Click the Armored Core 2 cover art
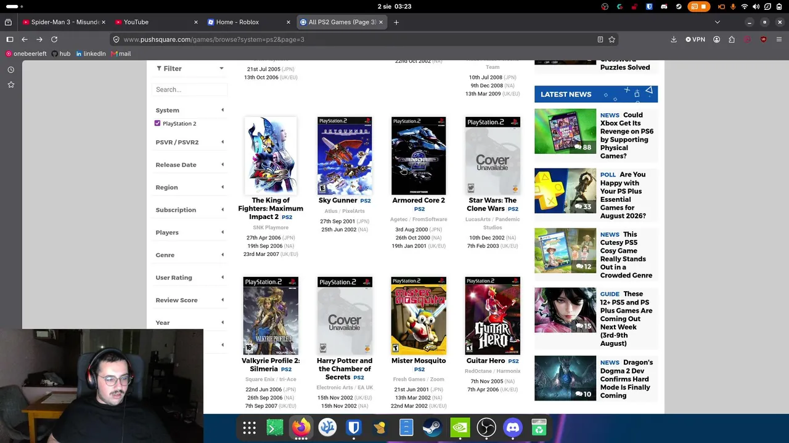The height and width of the screenshot is (443, 789). pyautogui.click(x=419, y=156)
